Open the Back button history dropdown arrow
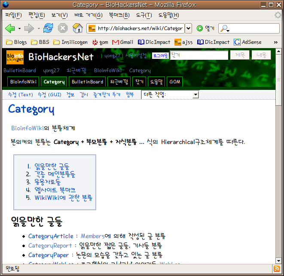Viewport: 284px width, 276px height. tap(19, 29)
